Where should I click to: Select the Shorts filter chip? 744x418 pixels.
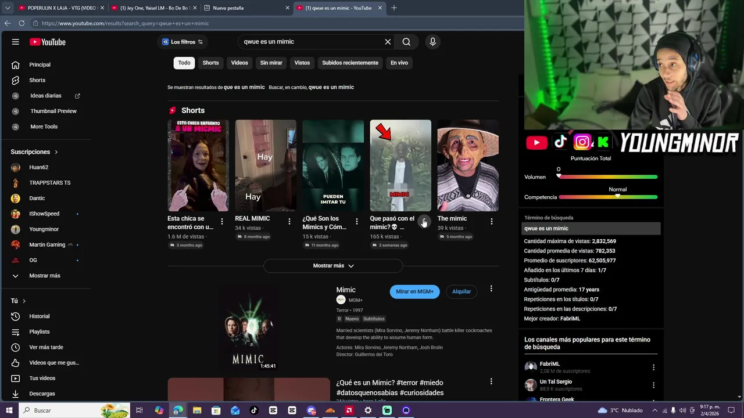click(210, 63)
